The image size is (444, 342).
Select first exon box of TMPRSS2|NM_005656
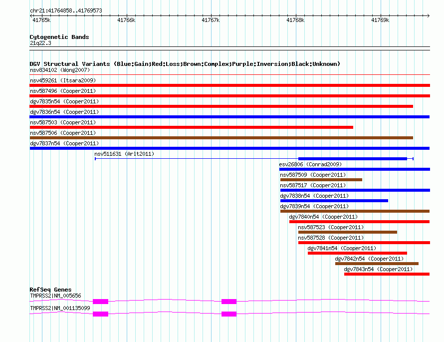100,301
